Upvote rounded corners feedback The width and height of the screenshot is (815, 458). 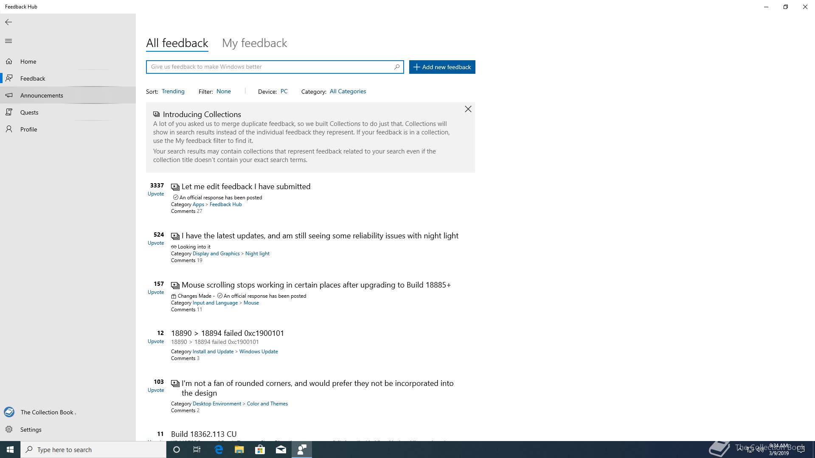tap(156, 390)
